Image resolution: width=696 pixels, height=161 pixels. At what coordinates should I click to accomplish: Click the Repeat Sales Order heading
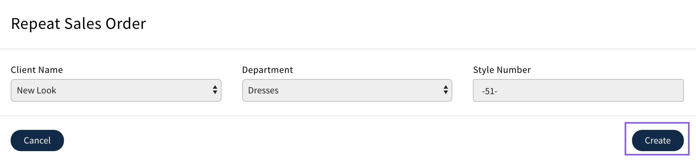pos(78,24)
